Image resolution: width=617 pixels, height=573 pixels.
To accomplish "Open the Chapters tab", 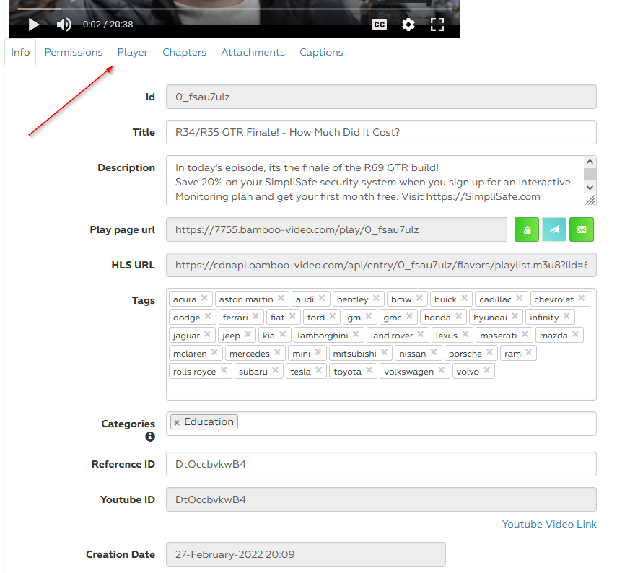I will click(184, 53).
